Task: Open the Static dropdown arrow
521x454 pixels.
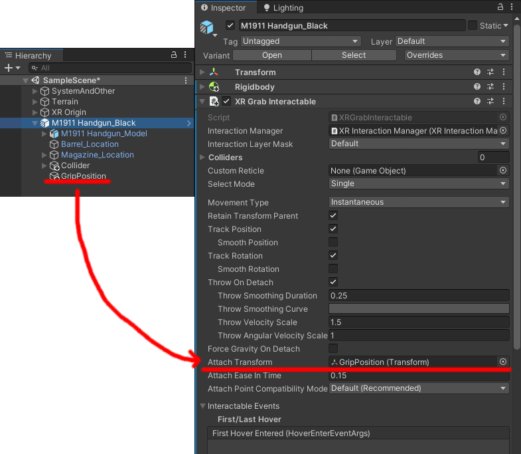Action: [x=506, y=25]
